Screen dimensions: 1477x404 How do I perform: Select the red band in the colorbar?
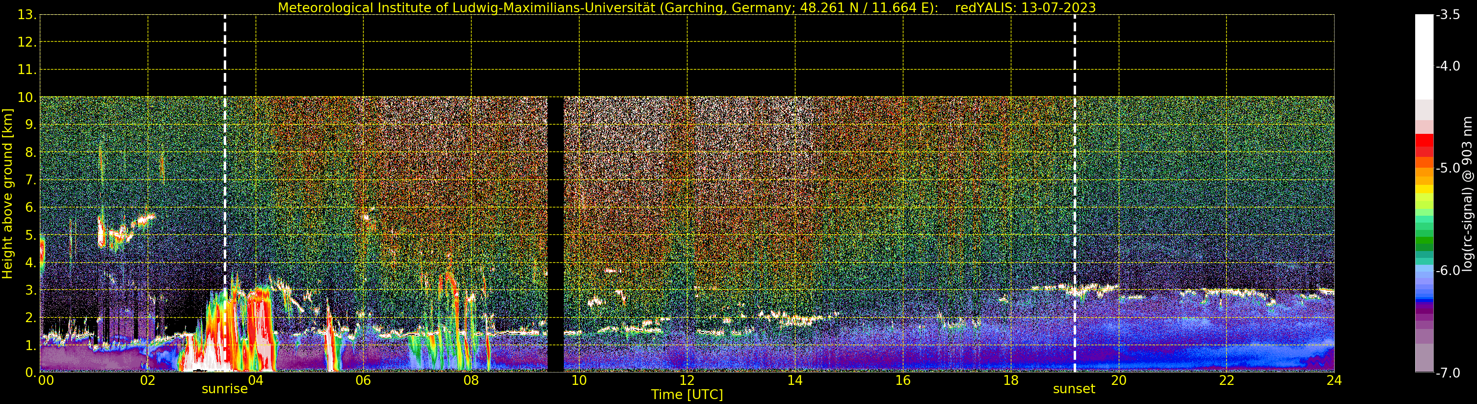tap(1424, 145)
